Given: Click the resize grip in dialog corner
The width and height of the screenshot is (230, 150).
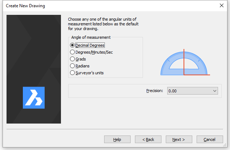Looking at the screenshot, I should [225, 145].
